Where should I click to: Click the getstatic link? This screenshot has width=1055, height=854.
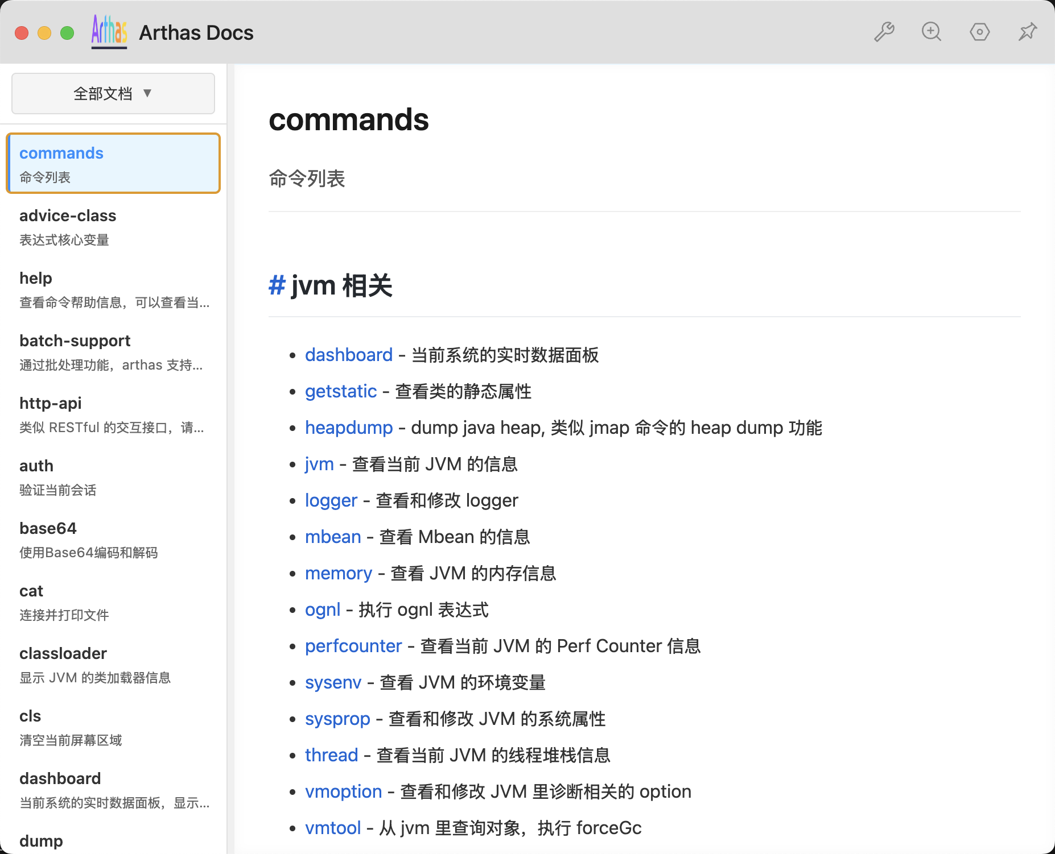340,391
